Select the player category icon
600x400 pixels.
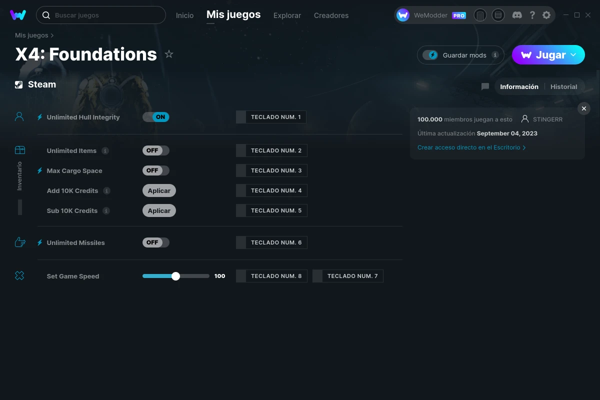[x=19, y=117]
